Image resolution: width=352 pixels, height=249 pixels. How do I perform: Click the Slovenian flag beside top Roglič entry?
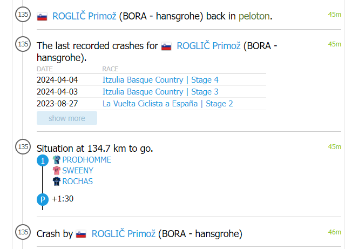[x=42, y=17]
